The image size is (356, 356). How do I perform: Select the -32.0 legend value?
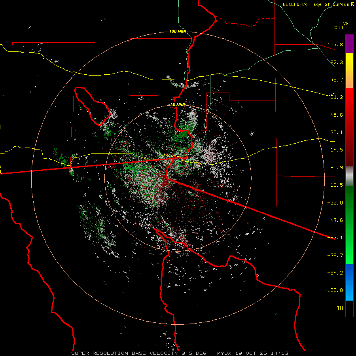(335, 203)
